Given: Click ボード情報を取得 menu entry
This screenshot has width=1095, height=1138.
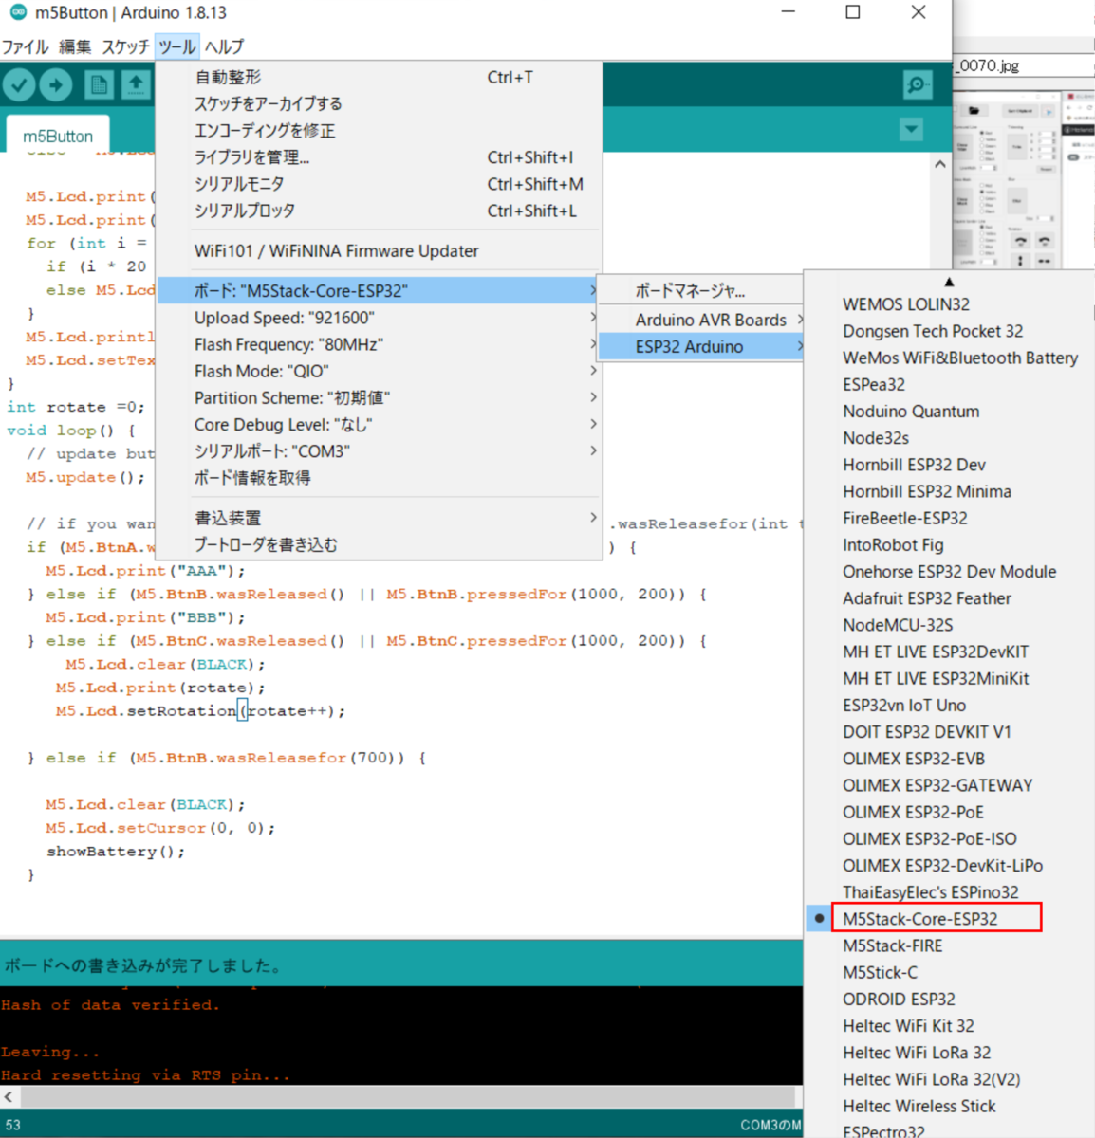Looking at the screenshot, I should [x=379, y=477].
